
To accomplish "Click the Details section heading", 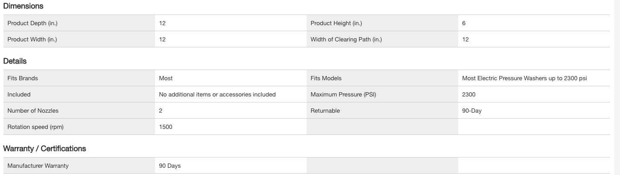I will pos(15,61).
